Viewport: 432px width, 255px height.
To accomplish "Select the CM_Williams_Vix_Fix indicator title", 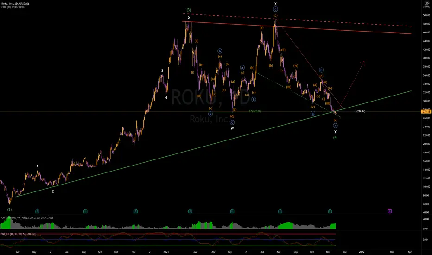I will (27, 218).
